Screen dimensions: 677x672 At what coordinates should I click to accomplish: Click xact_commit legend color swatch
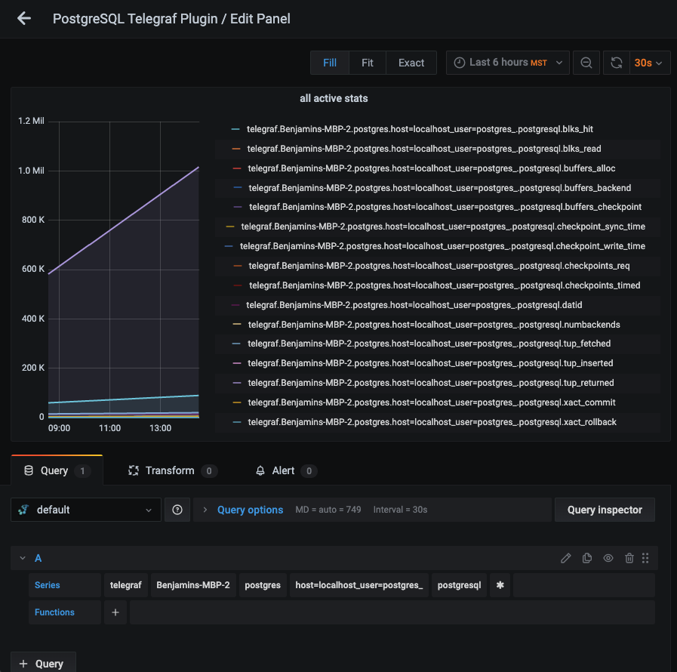point(236,402)
